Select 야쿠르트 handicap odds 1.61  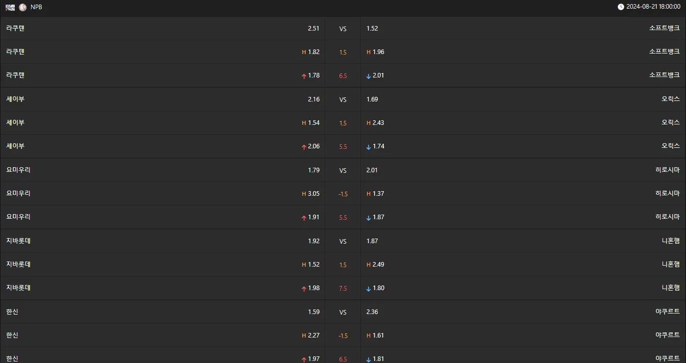(x=378, y=335)
